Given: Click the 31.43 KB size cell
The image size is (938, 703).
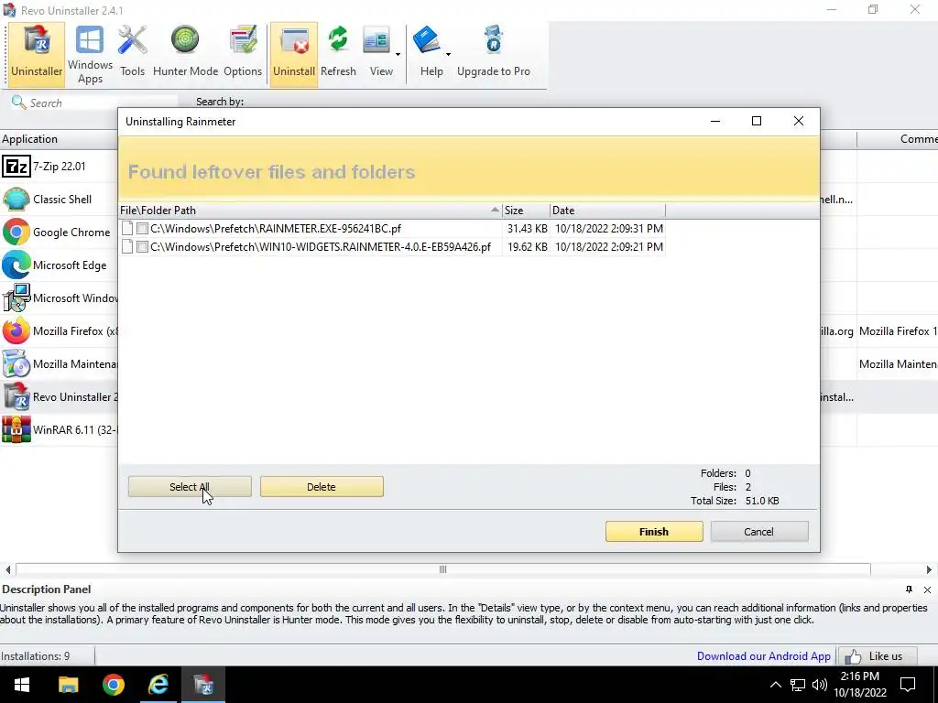Looking at the screenshot, I should (527, 228).
